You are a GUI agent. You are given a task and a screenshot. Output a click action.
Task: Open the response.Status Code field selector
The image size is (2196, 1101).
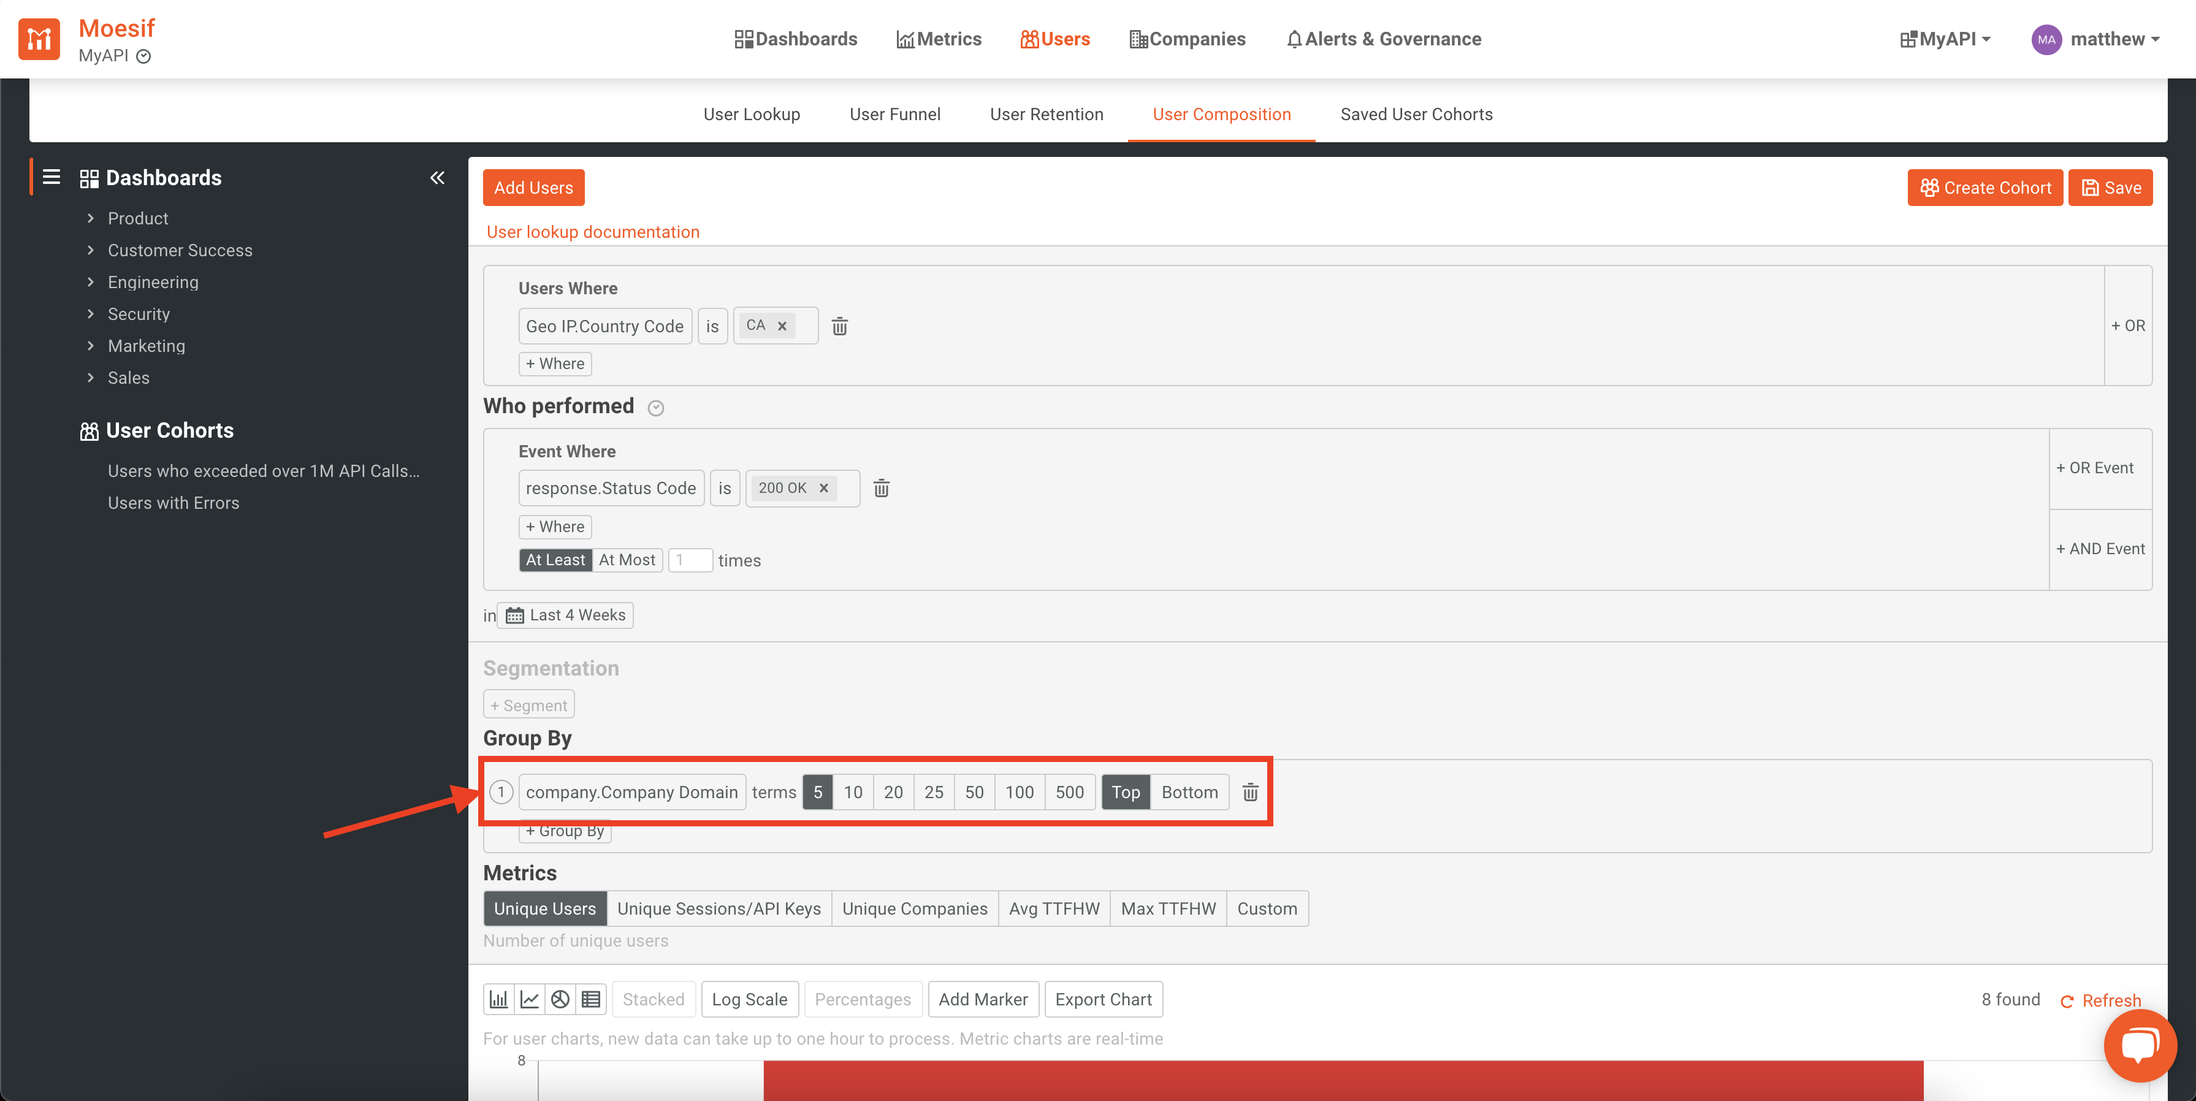point(611,489)
